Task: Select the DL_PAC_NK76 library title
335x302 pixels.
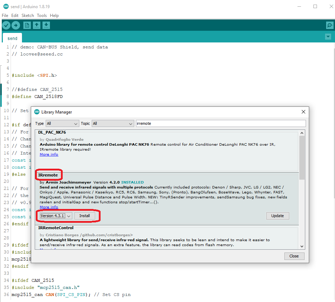Action: click(x=52, y=132)
